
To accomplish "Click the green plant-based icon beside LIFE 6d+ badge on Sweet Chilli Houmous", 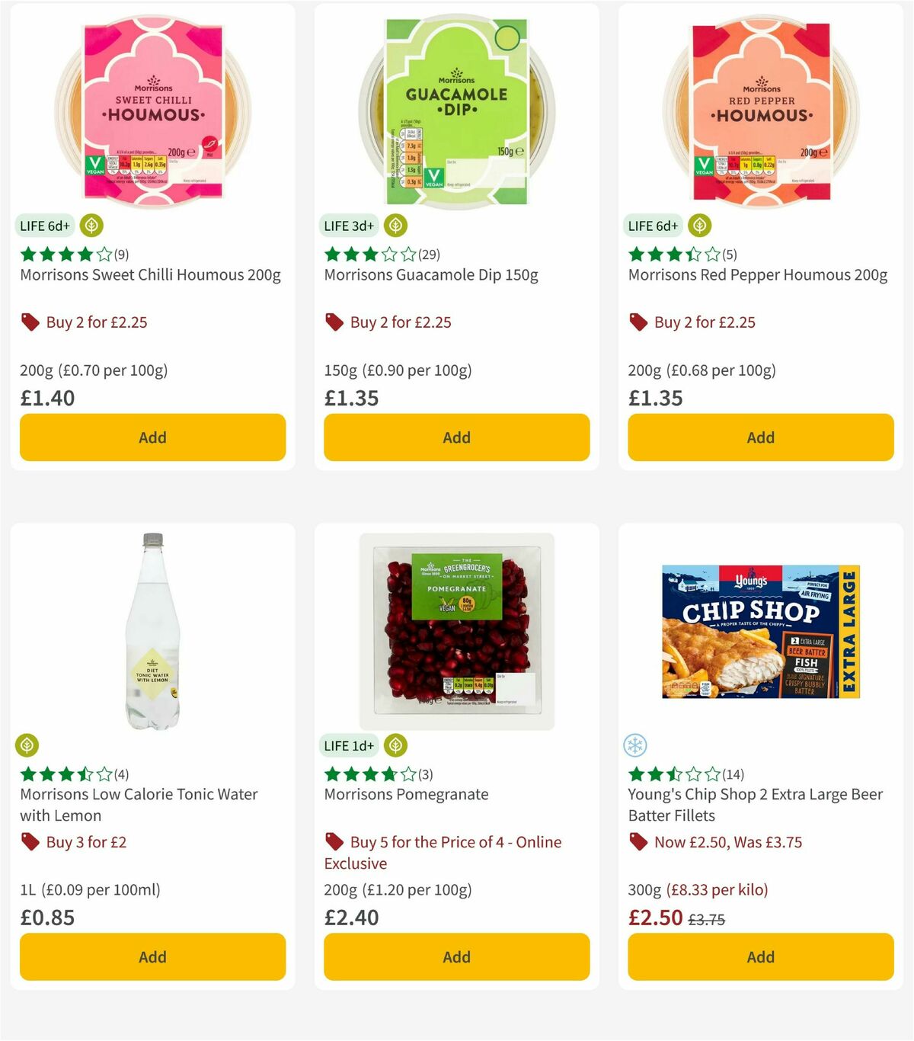I will tap(91, 226).
